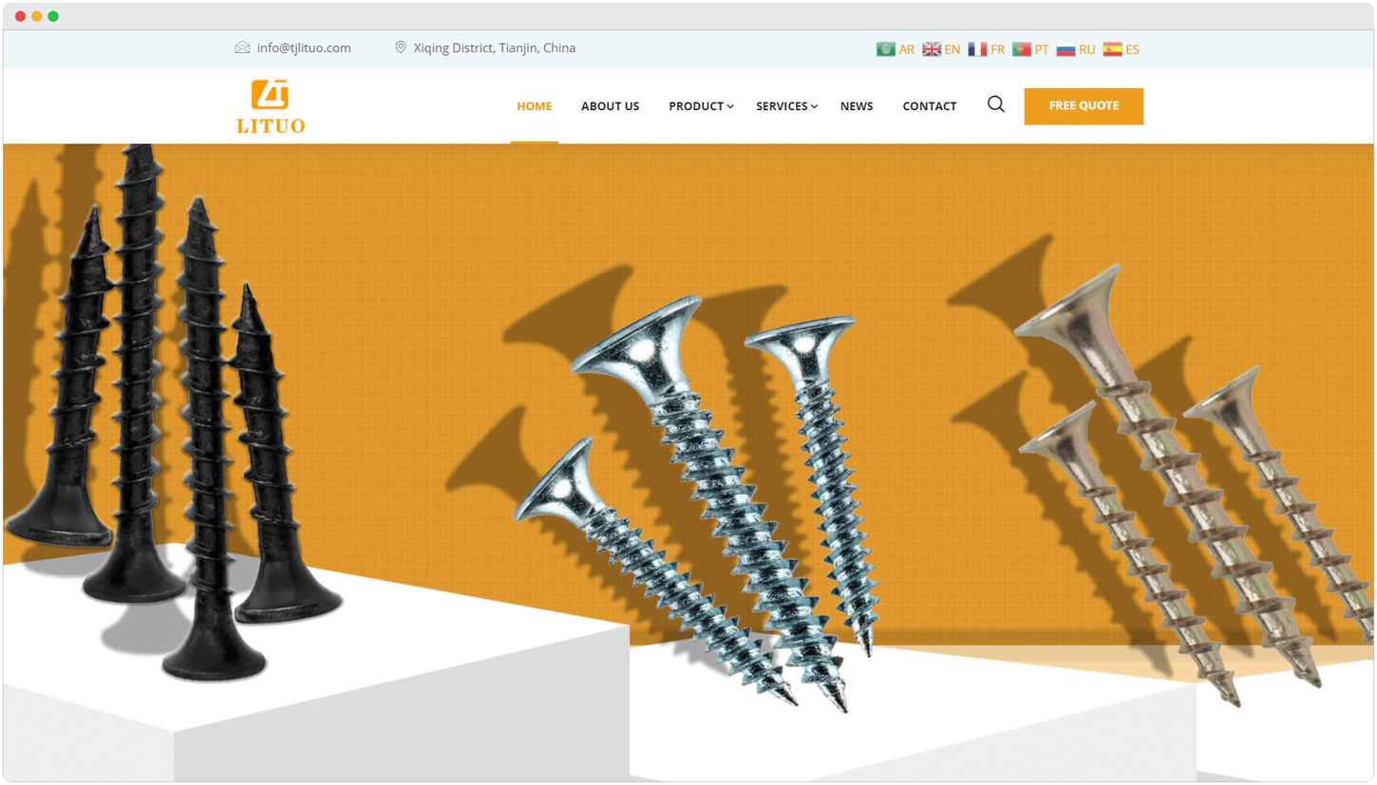Image resolution: width=1377 pixels, height=785 pixels.
Task: Switch language via AR text link
Action: [907, 49]
